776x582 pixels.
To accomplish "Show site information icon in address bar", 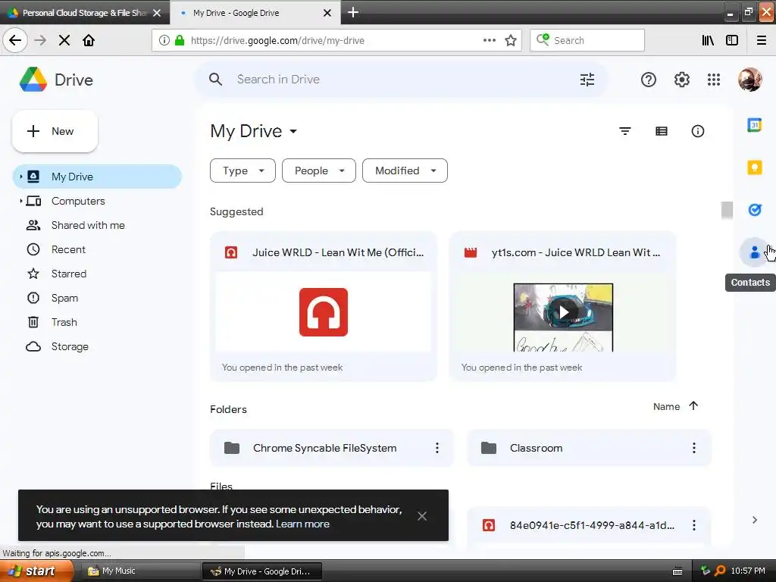I will [x=164, y=41].
